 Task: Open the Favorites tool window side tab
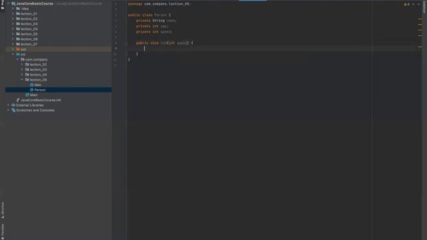[3, 231]
